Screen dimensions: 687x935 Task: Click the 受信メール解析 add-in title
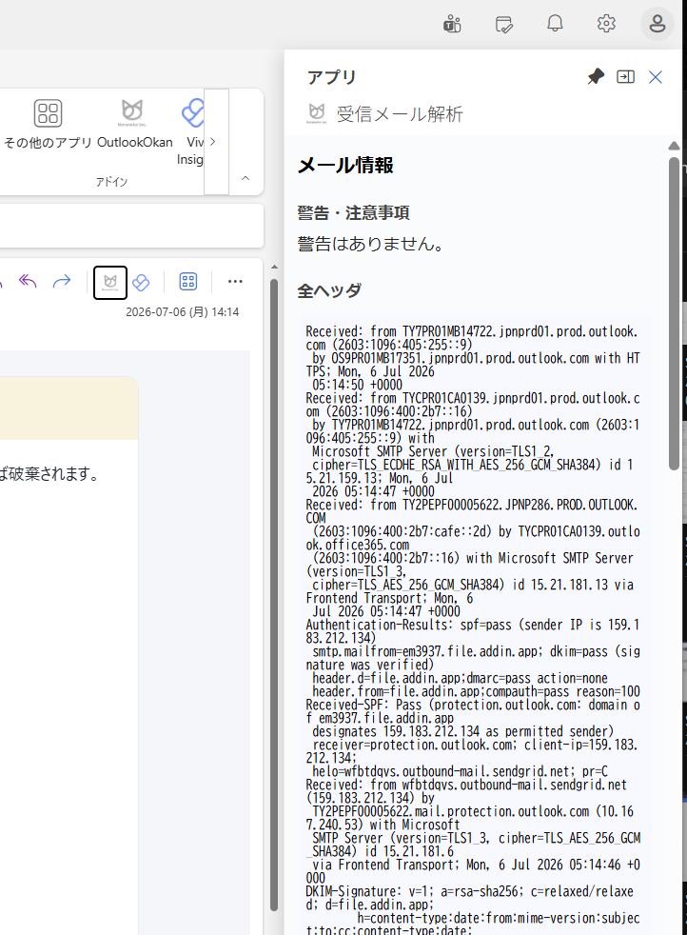tap(400, 113)
